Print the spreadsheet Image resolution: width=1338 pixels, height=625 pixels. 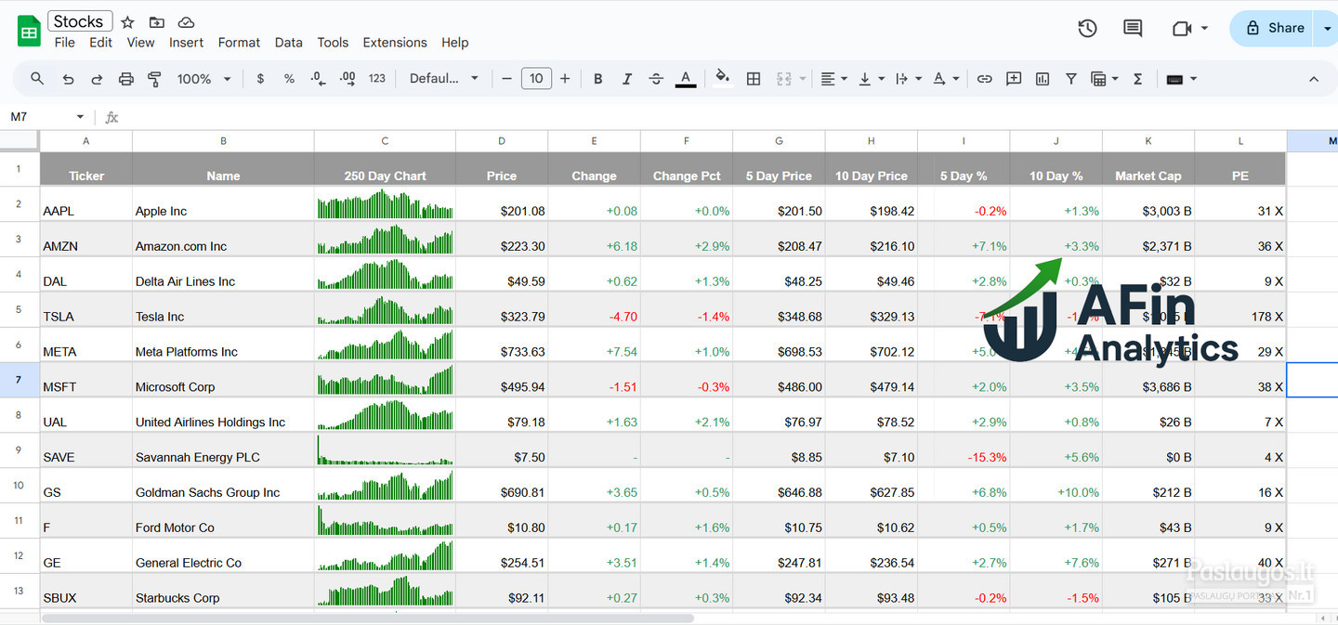[x=126, y=79]
